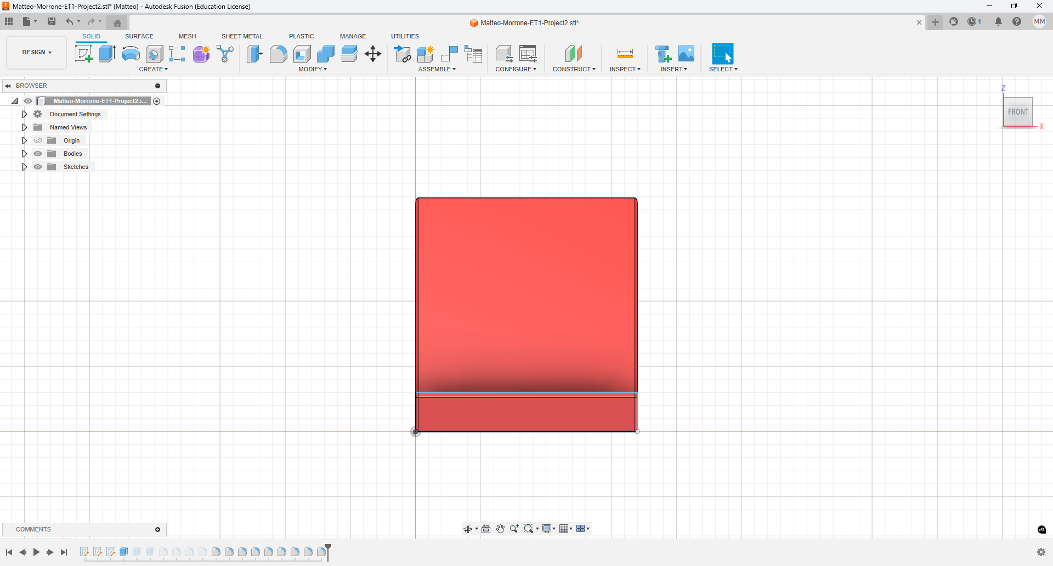Select the Create Sketch tool
Screen dimensions: 1053x566
pos(83,54)
